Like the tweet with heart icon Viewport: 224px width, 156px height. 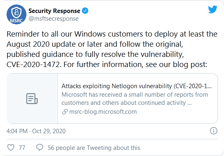pos(11,147)
